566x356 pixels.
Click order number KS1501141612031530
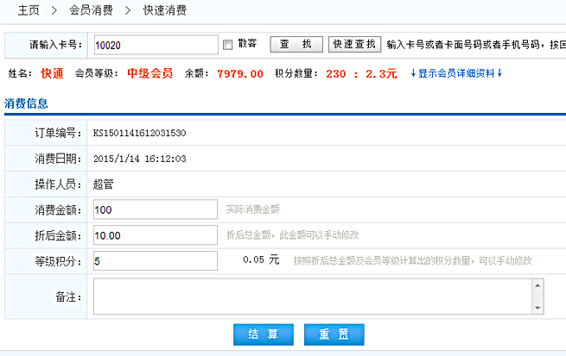click(x=139, y=133)
